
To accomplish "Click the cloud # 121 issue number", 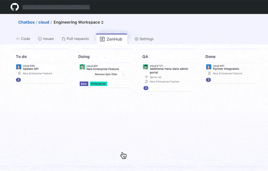I will click(x=157, y=66).
